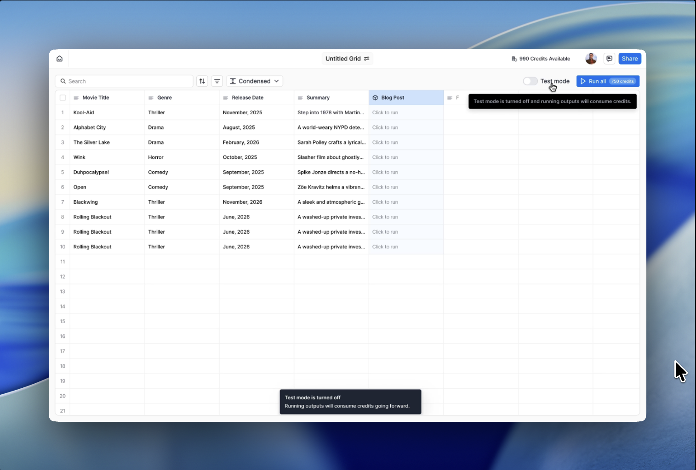Click the Share button
The width and height of the screenshot is (696, 470).
pos(629,59)
